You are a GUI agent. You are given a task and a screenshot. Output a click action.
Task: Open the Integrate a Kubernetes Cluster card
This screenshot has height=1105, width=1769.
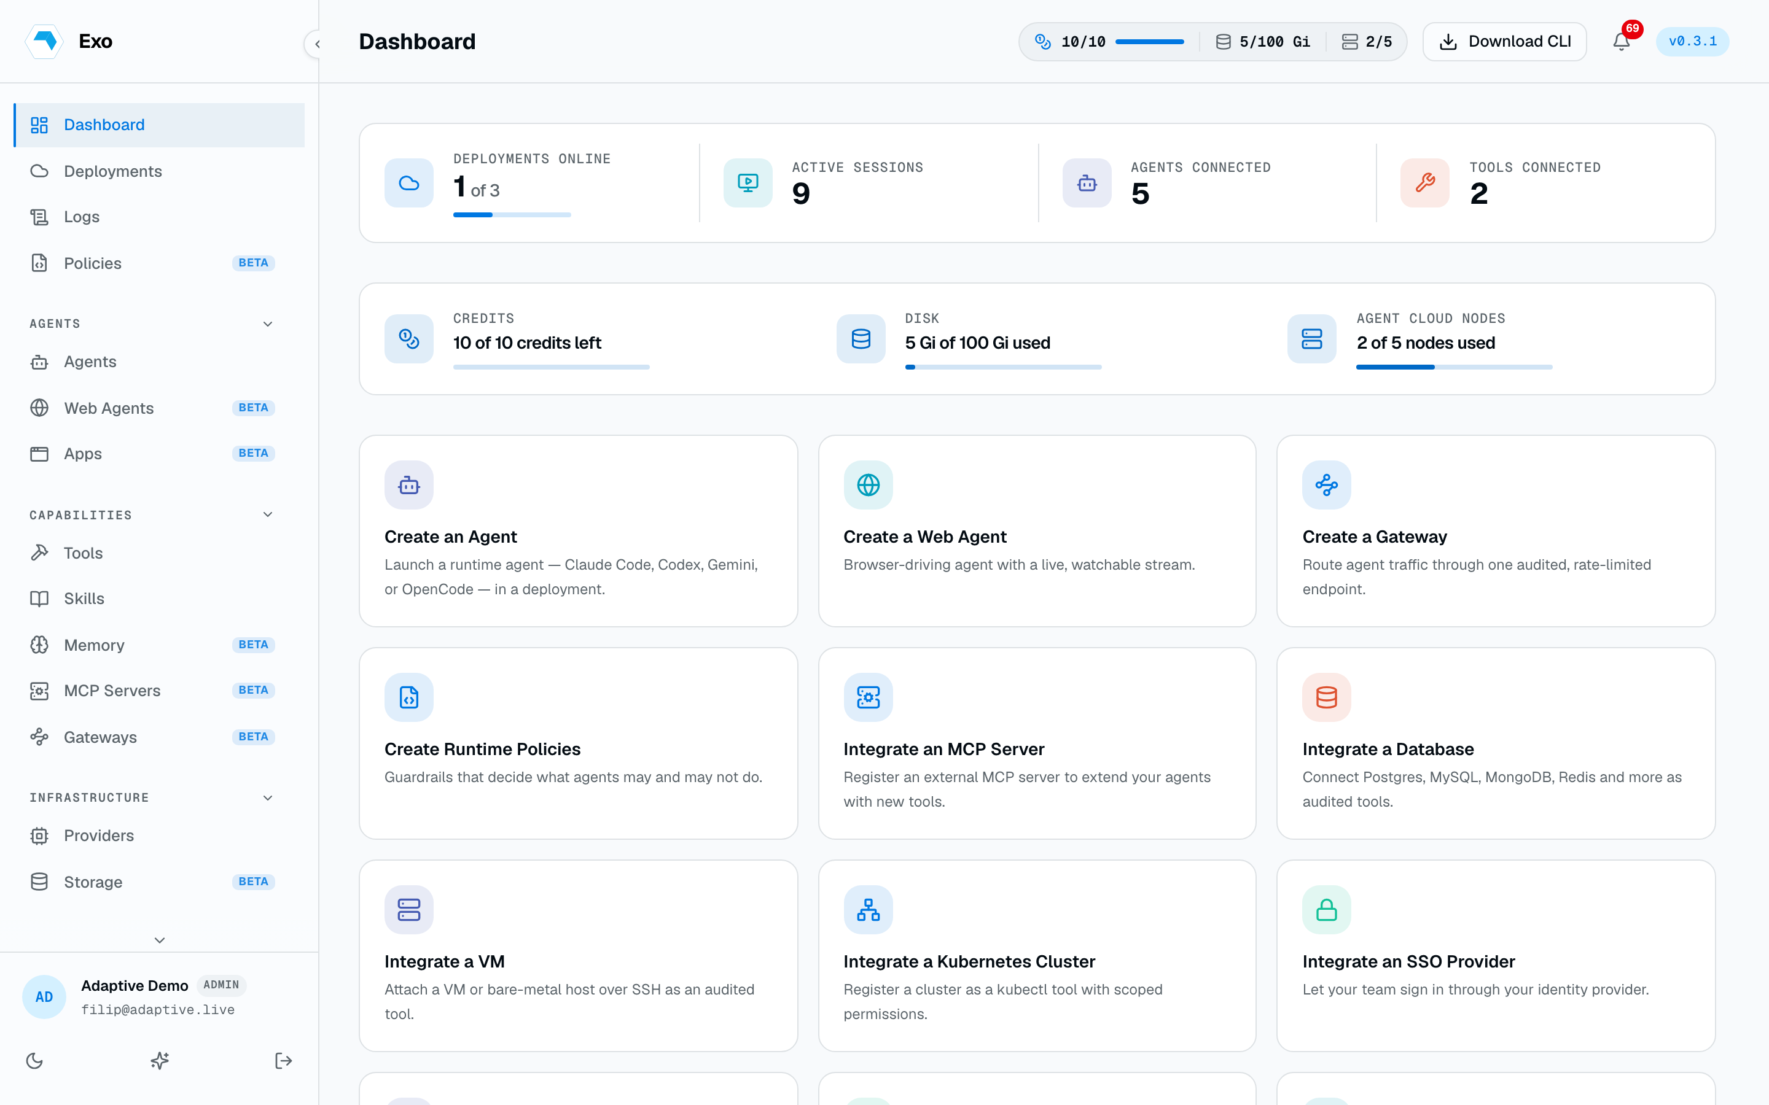(1037, 956)
